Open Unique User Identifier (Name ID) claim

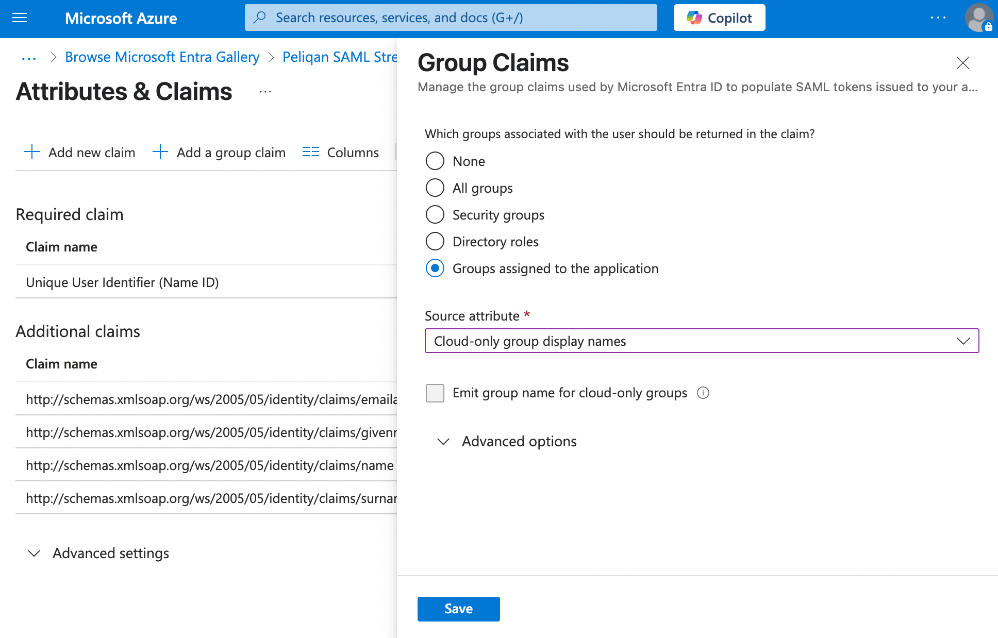(206, 282)
